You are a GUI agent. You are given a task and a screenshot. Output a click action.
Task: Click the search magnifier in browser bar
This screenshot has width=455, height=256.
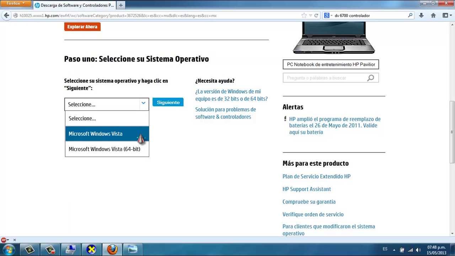tap(410, 16)
